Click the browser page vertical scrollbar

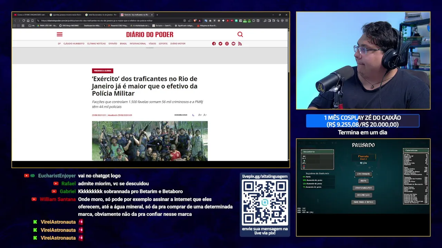pyautogui.click(x=288, y=52)
